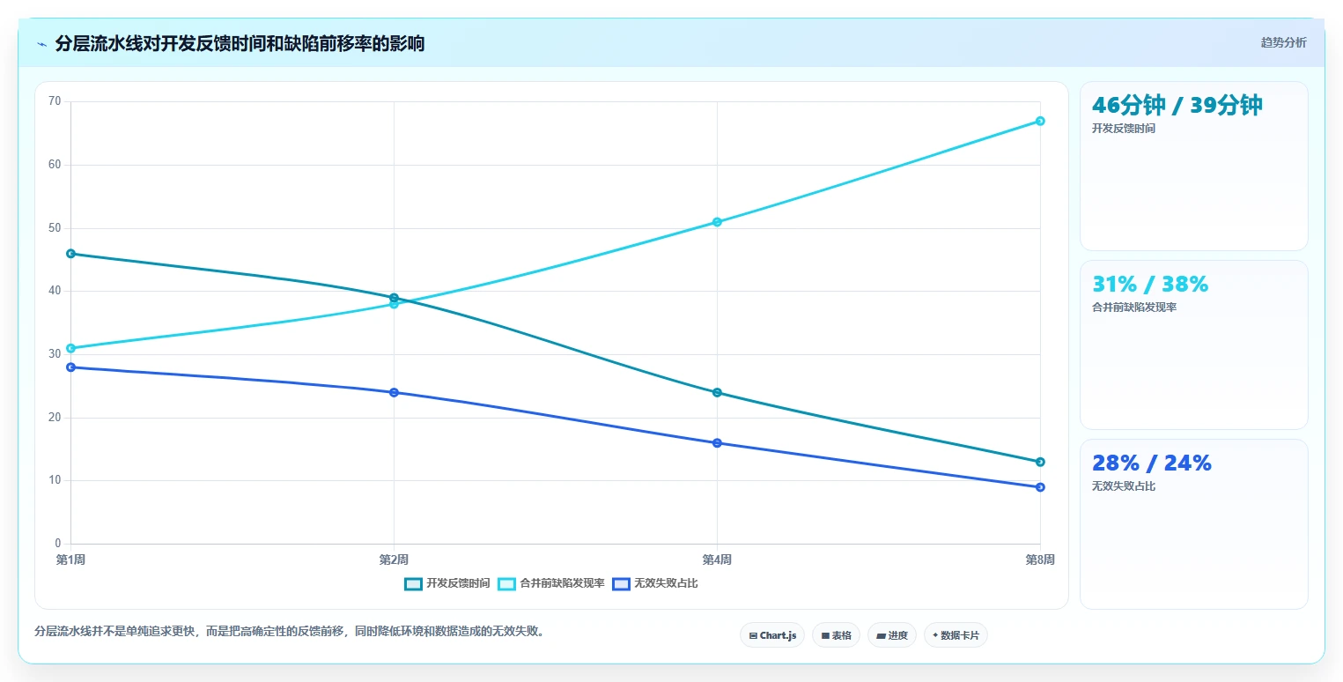Click the 第8周 axis label

(x=1040, y=560)
